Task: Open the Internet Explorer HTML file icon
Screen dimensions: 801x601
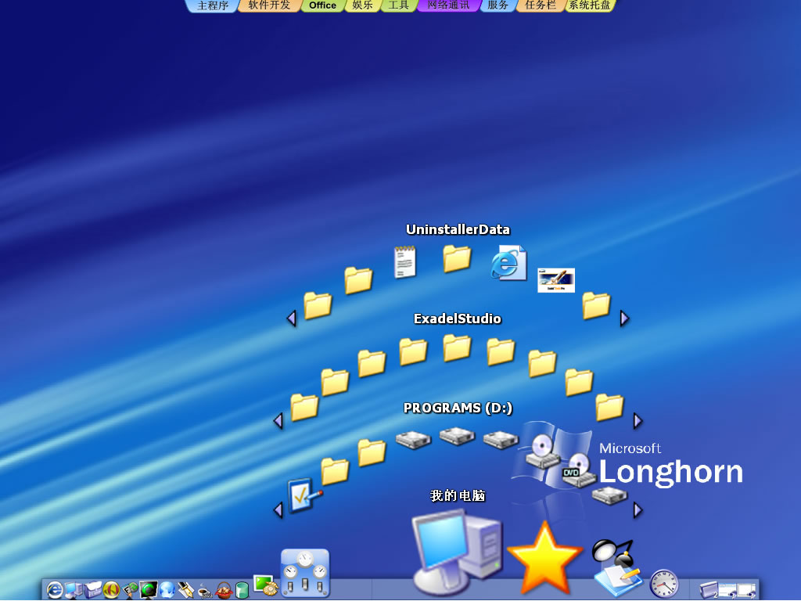Action: [508, 263]
